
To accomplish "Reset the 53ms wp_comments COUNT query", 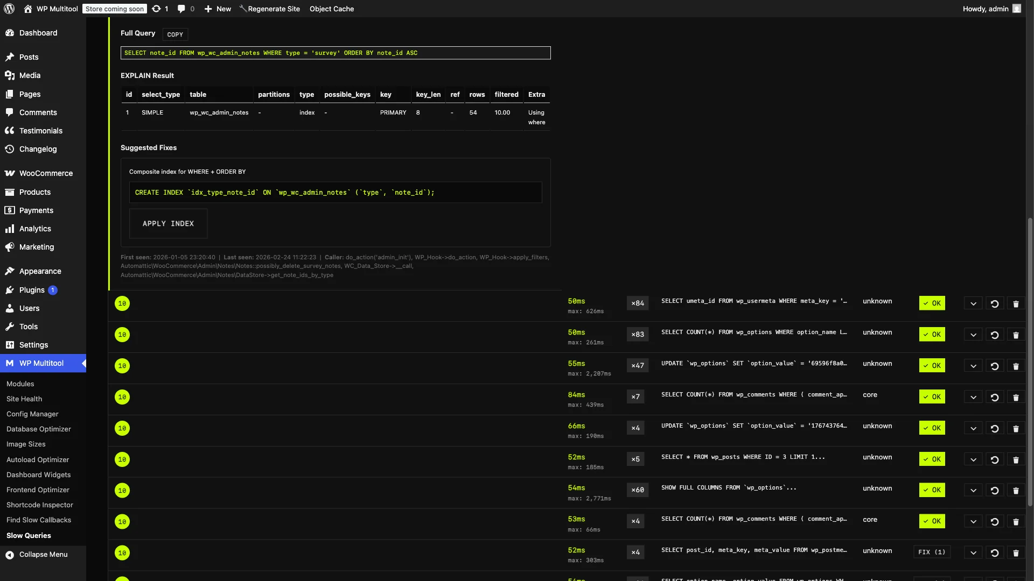I will 995,522.
